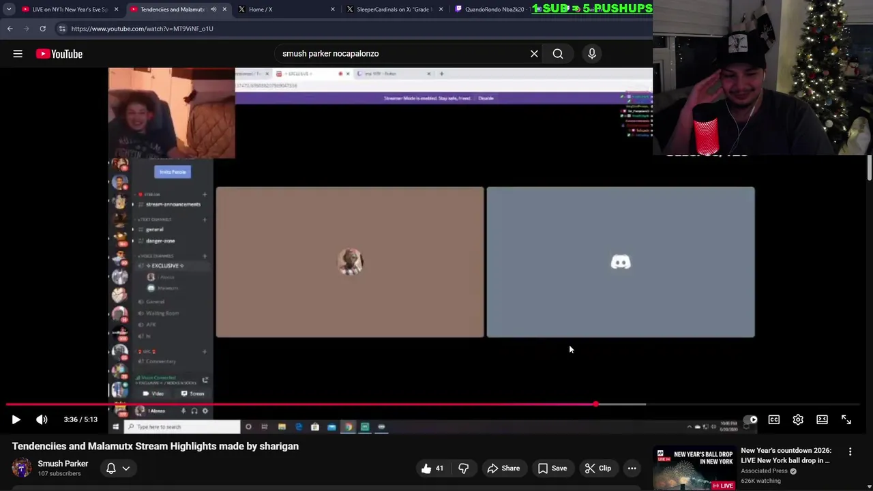Like the video with thumbs up

pyautogui.click(x=432, y=468)
